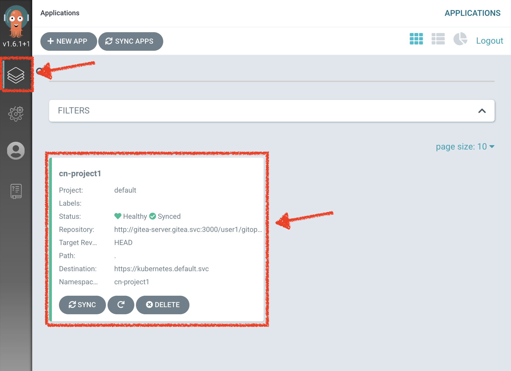Switch to pie chart summary view
This screenshot has width=511, height=371.
tap(460, 39)
